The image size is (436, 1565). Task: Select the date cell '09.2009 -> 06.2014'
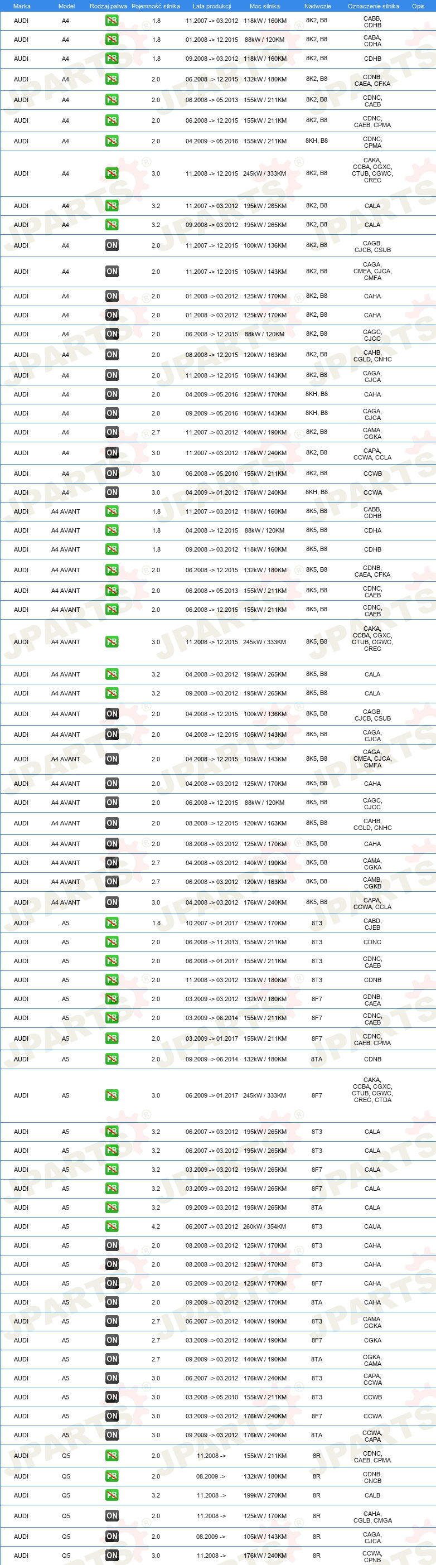(212, 1059)
